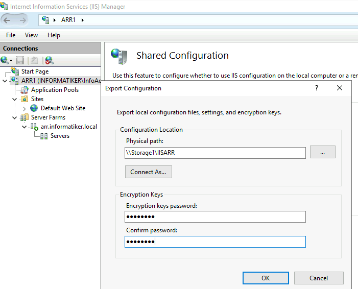
Task: Select arr.informatiker.local tree item
Action: point(69,127)
